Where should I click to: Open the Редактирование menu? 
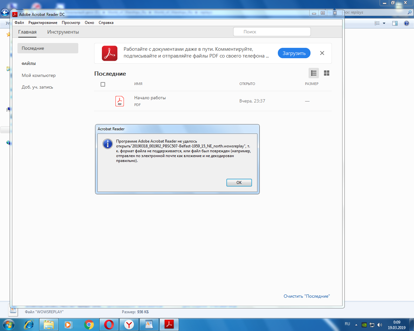tap(43, 23)
